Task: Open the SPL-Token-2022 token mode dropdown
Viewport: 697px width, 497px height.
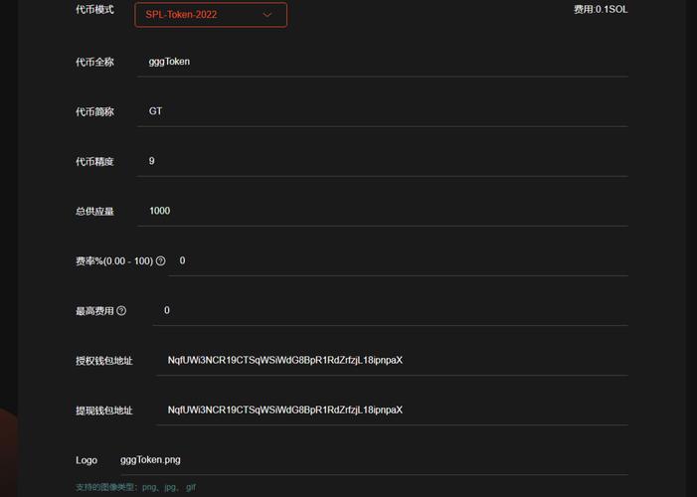Action: point(210,15)
